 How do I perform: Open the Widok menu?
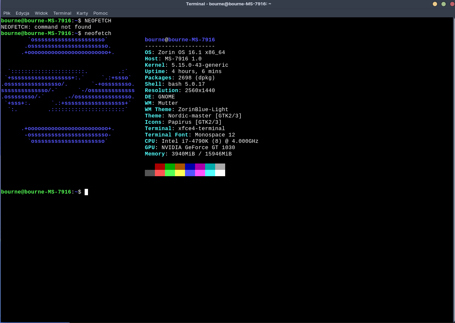41,13
